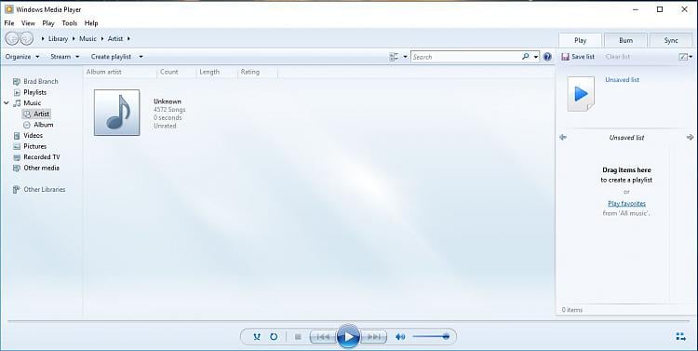Image resolution: width=698 pixels, height=351 pixels.
Task: Click the Unknown artist name text
Action: point(168,101)
